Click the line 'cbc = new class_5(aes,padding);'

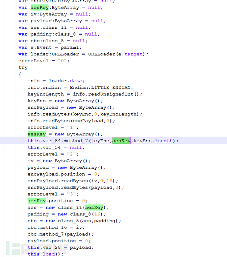click(74, 221)
